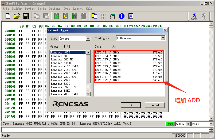Click the yellow C chip icon
This screenshot has width=215, height=139.
(65, 16)
